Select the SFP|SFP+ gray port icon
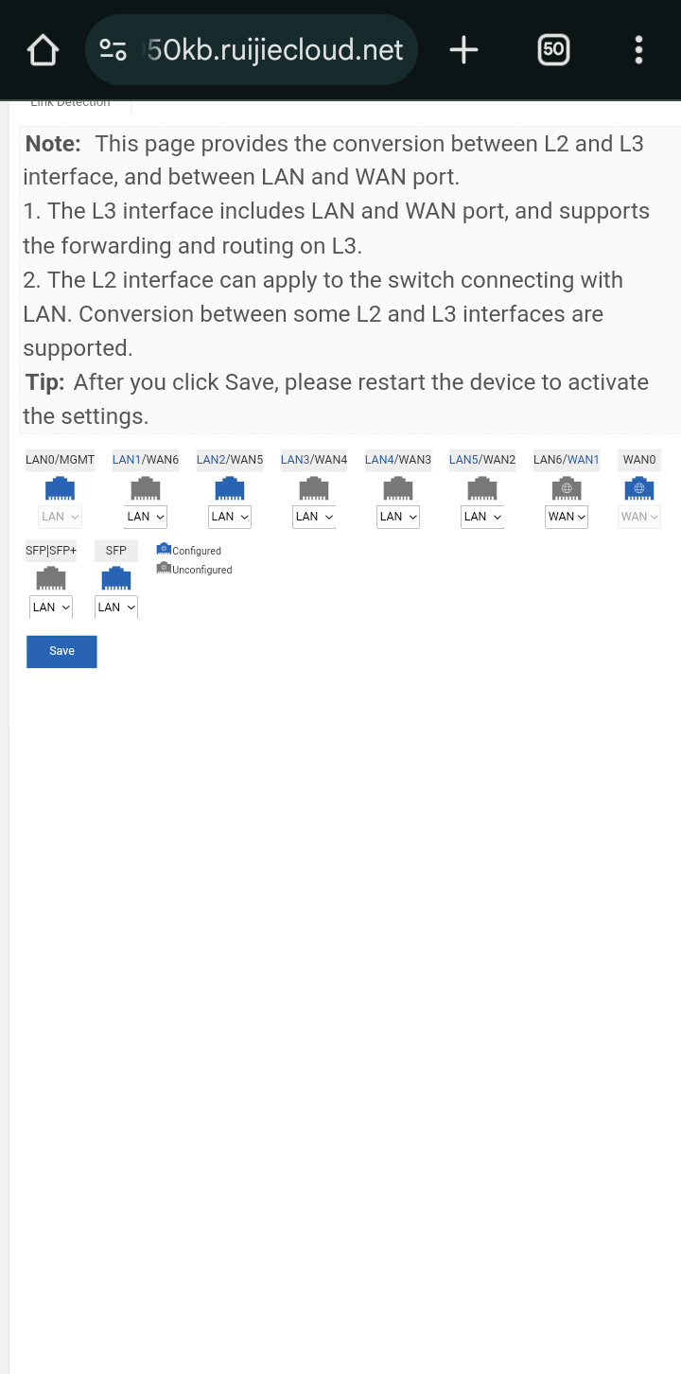Viewport: 681px width, 1374px height. tap(50, 579)
